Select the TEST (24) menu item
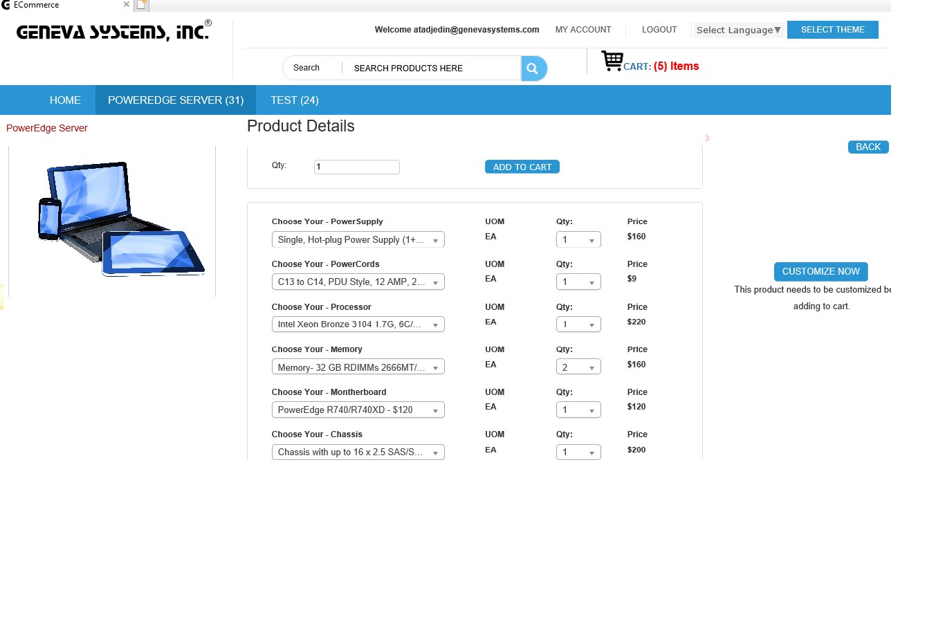 tap(295, 100)
